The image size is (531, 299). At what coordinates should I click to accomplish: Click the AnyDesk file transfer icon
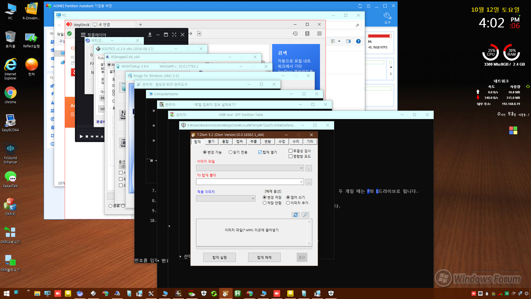click(x=199, y=33)
